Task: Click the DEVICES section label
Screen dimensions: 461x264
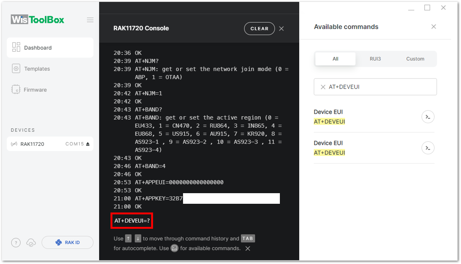Action: pyautogui.click(x=23, y=130)
